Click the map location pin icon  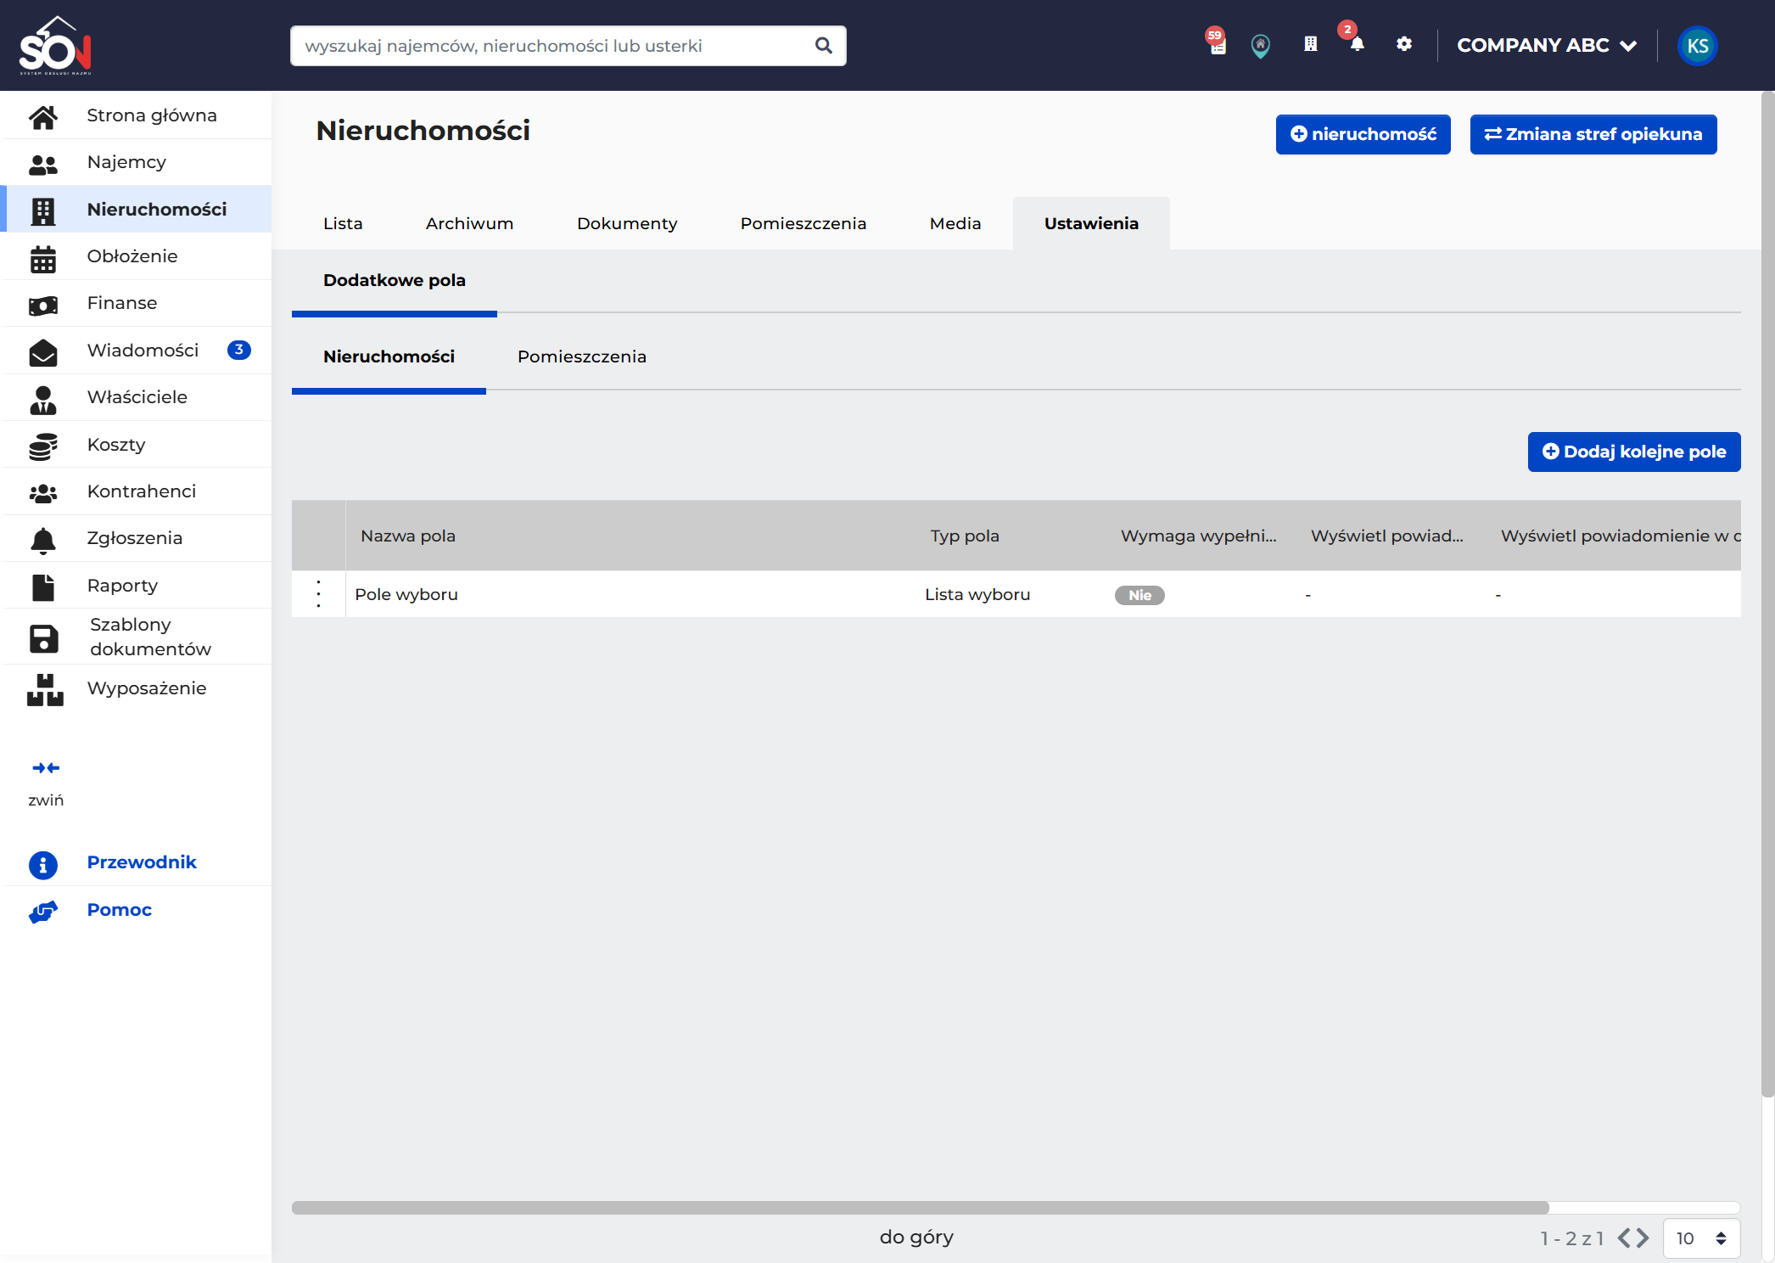[x=1261, y=46]
